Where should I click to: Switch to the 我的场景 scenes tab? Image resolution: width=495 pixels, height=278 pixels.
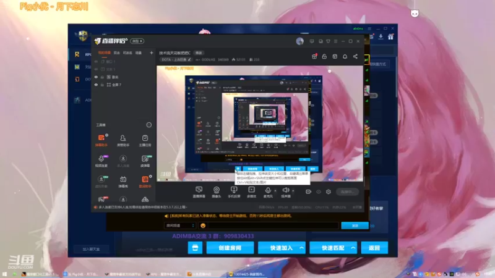[104, 53]
